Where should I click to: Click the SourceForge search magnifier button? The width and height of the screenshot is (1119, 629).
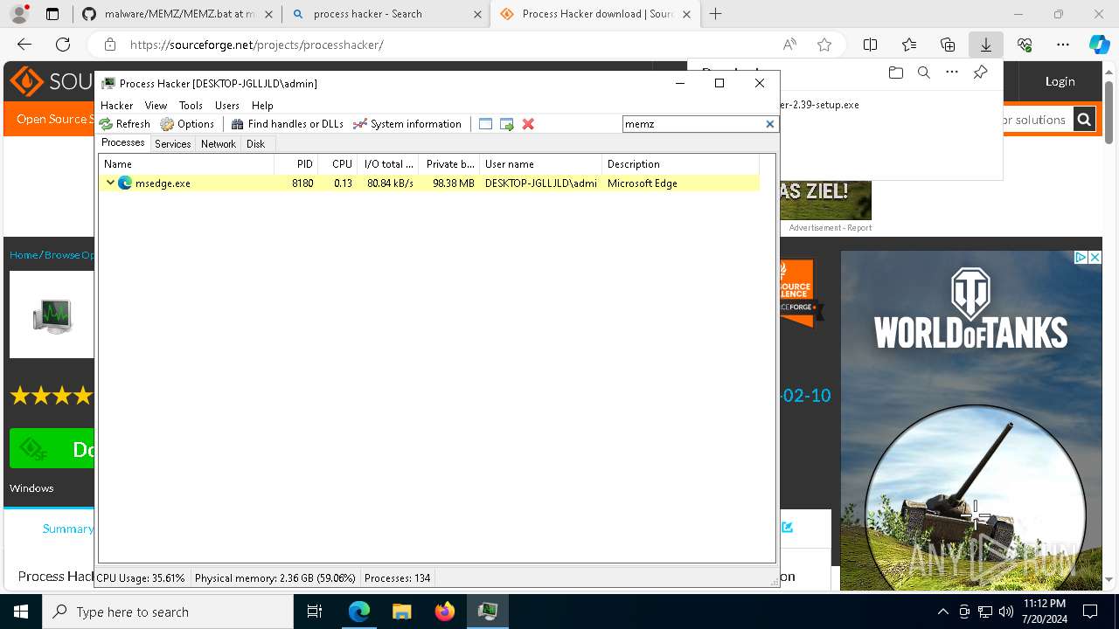pyautogui.click(x=1083, y=120)
